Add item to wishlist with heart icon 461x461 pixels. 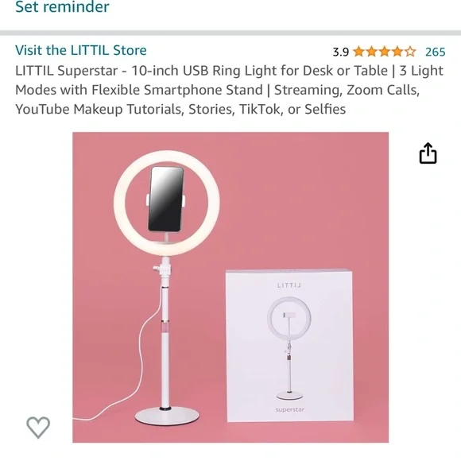tap(38, 427)
